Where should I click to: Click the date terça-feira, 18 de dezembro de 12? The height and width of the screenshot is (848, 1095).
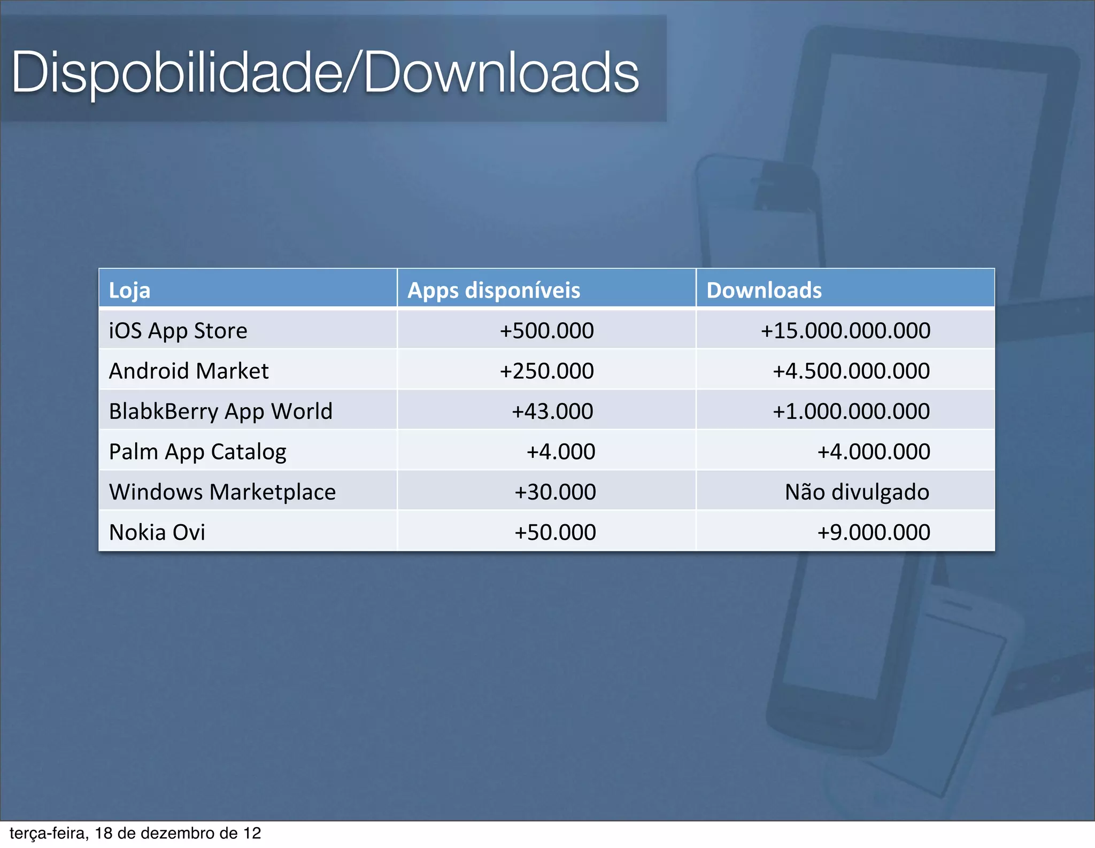135,833
